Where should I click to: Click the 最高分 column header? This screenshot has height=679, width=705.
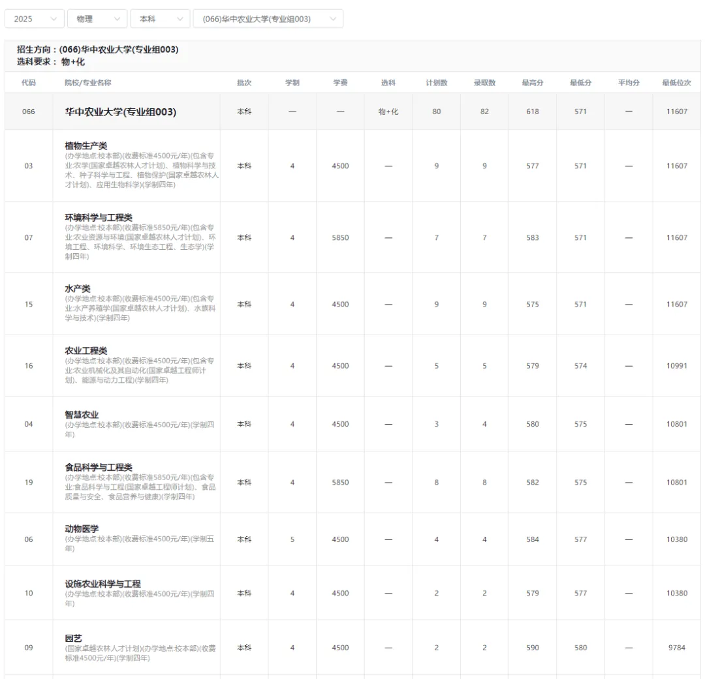click(533, 83)
